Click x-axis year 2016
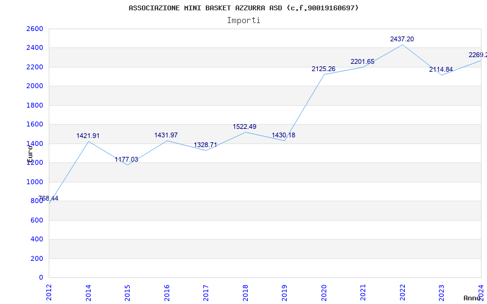Viewport: 487px width, 304px height. point(167,292)
